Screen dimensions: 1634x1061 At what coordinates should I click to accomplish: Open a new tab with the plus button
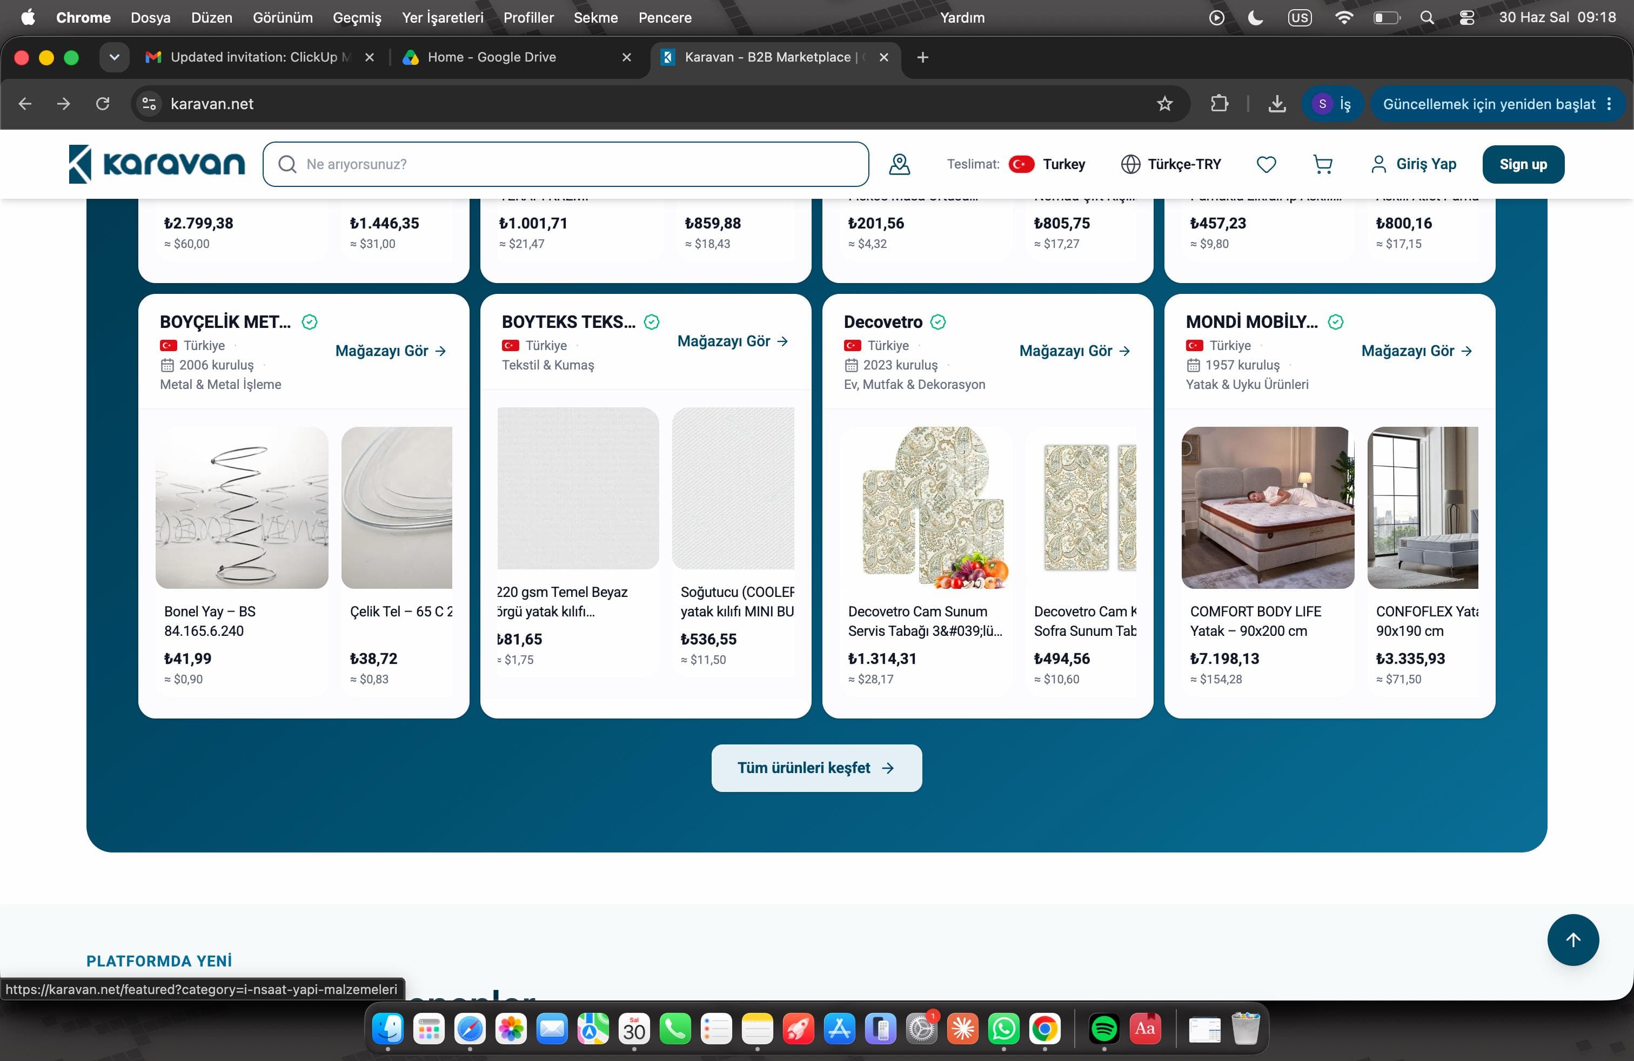click(923, 58)
